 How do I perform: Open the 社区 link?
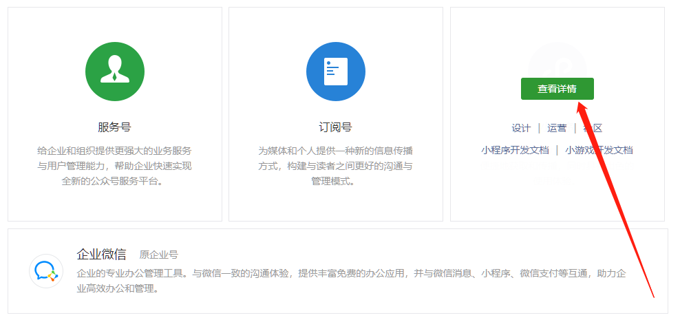point(593,128)
